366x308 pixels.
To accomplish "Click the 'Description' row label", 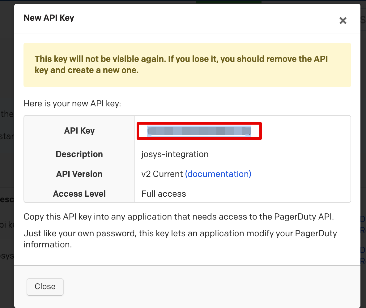I will pos(79,154).
